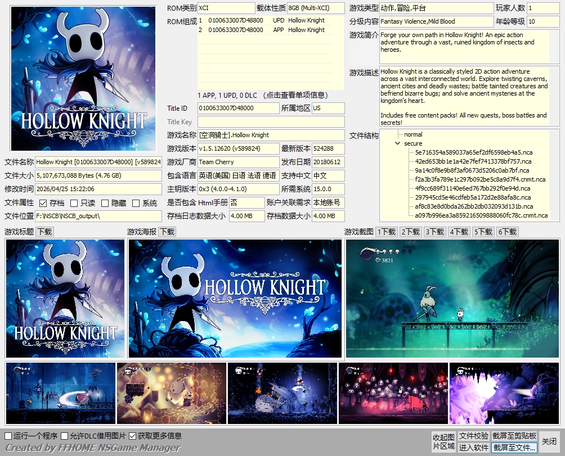The image size is (565, 456).
Task: Open the large green-bridge gameplay screenshot
Action: (x=452, y=299)
